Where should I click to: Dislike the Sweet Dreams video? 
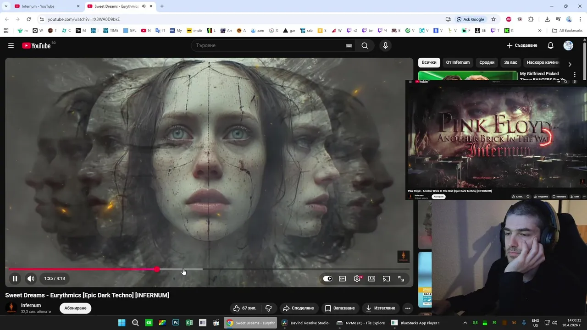point(269,308)
